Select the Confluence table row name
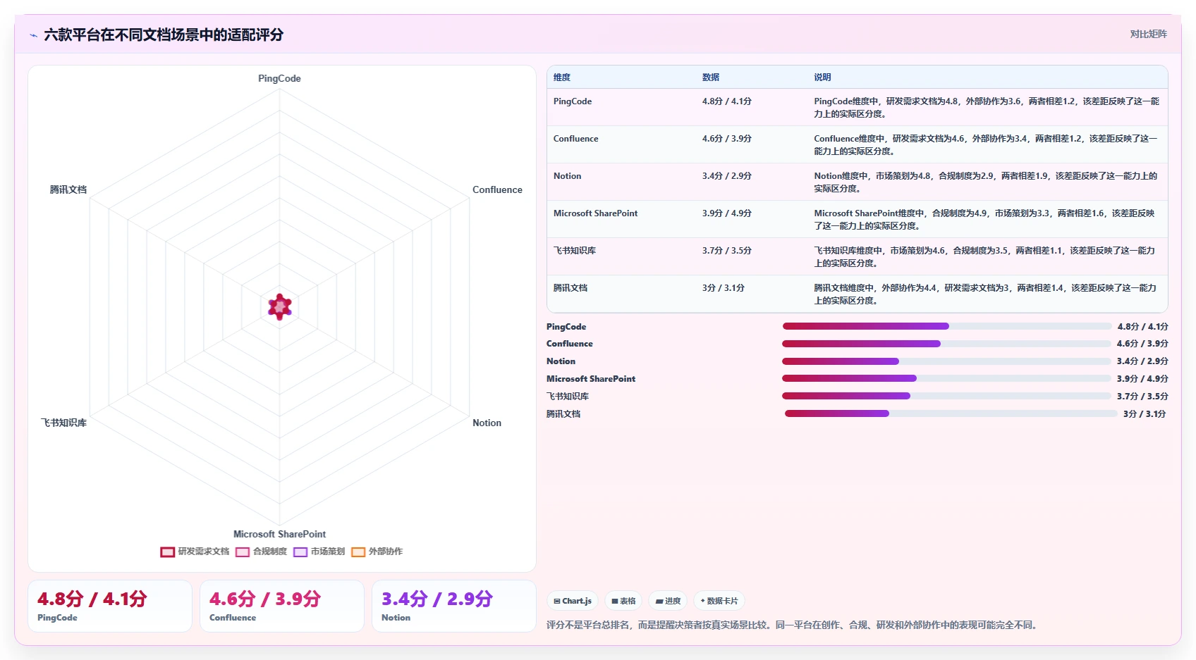 (575, 139)
